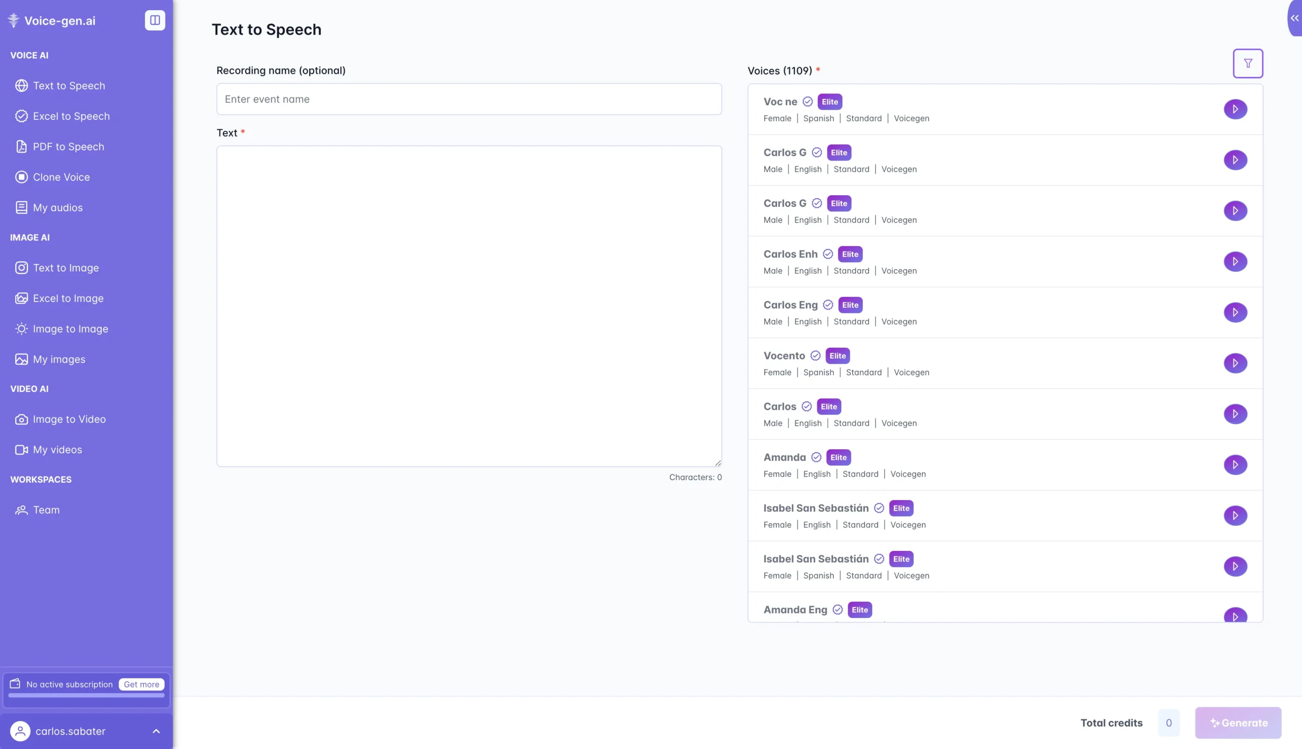Viewport: 1302px width, 749px height.
Task: Open Excel to Speech
Action: coord(71,116)
